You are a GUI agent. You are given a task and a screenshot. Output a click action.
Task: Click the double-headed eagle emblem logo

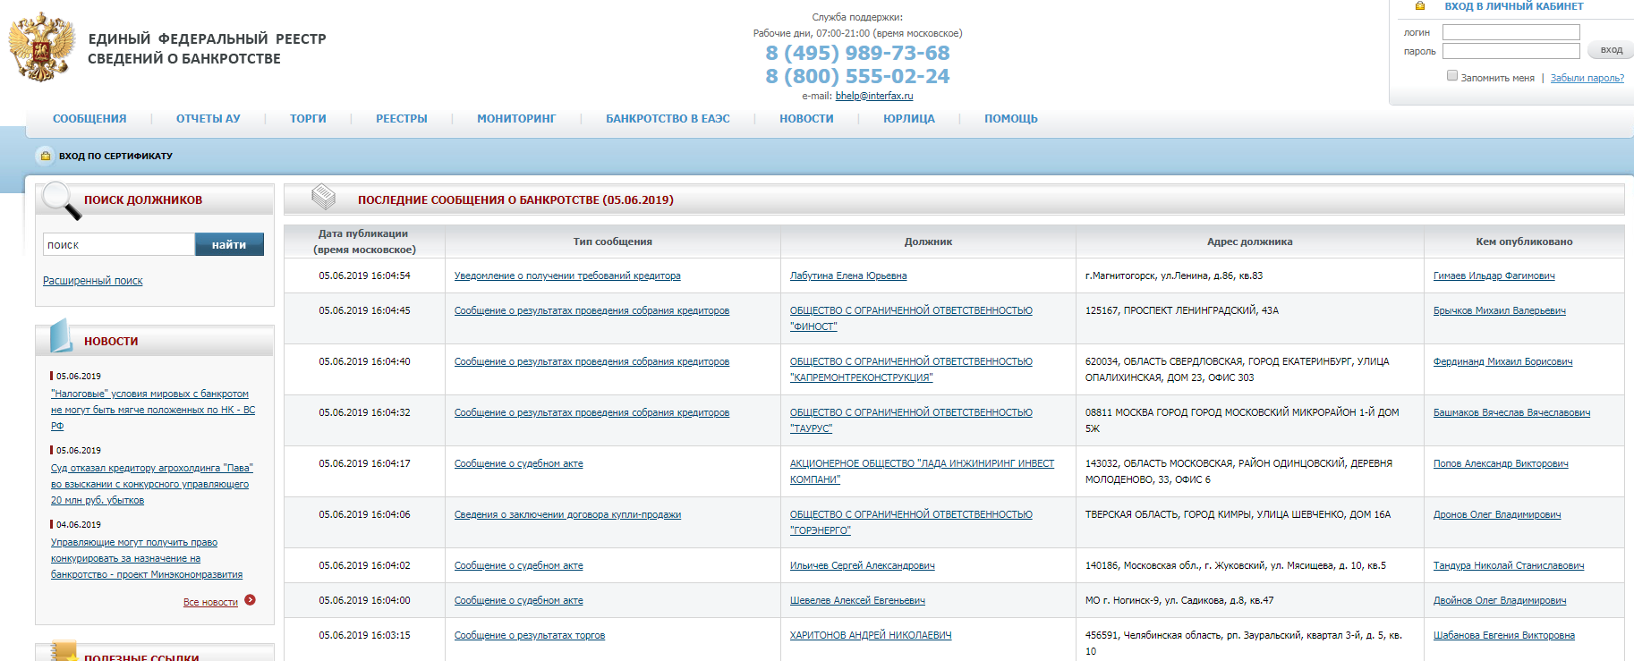coord(40,47)
